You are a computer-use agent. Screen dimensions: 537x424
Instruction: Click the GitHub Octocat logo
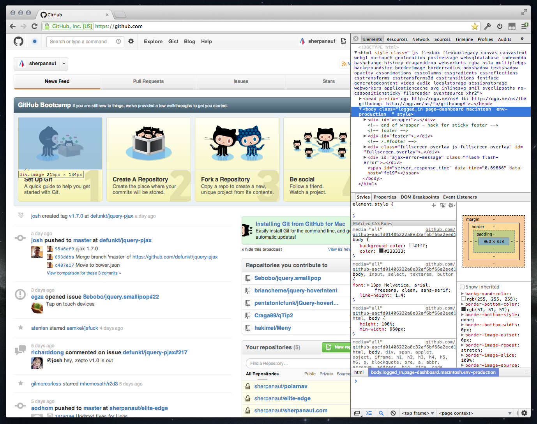tap(18, 41)
